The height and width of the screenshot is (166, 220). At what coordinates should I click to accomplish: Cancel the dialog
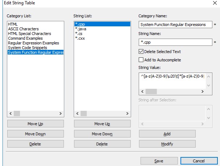click(x=198, y=161)
